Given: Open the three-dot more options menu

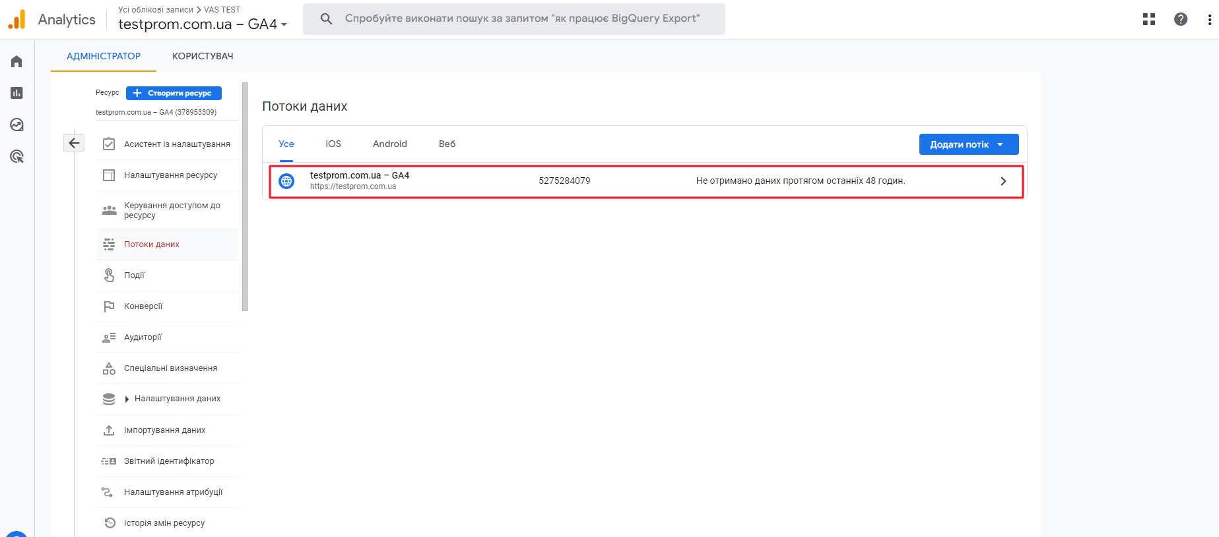Looking at the screenshot, I should (1209, 19).
